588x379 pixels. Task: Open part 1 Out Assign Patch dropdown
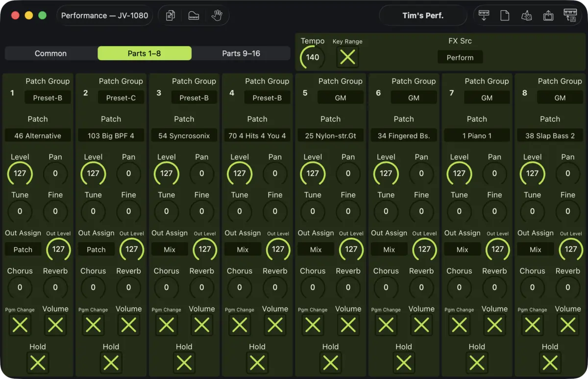click(x=23, y=249)
